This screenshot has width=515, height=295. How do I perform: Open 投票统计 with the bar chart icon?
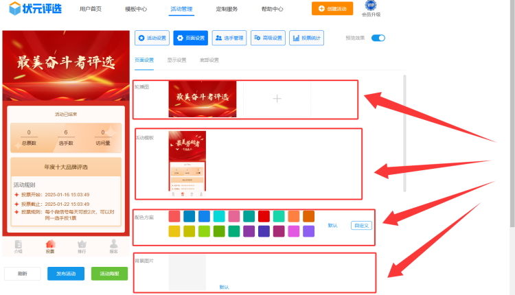click(306, 38)
